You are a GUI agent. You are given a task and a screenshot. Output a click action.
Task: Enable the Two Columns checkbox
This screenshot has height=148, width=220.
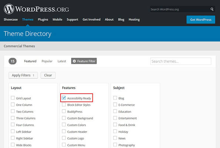pyautogui.click(x=13, y=111)
